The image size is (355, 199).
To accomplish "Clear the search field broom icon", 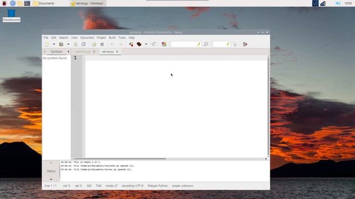I will point(199,44).
